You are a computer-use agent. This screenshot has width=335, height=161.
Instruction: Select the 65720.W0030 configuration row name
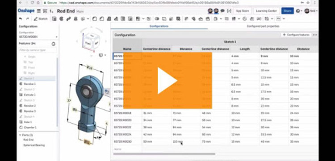pos(123,141)
